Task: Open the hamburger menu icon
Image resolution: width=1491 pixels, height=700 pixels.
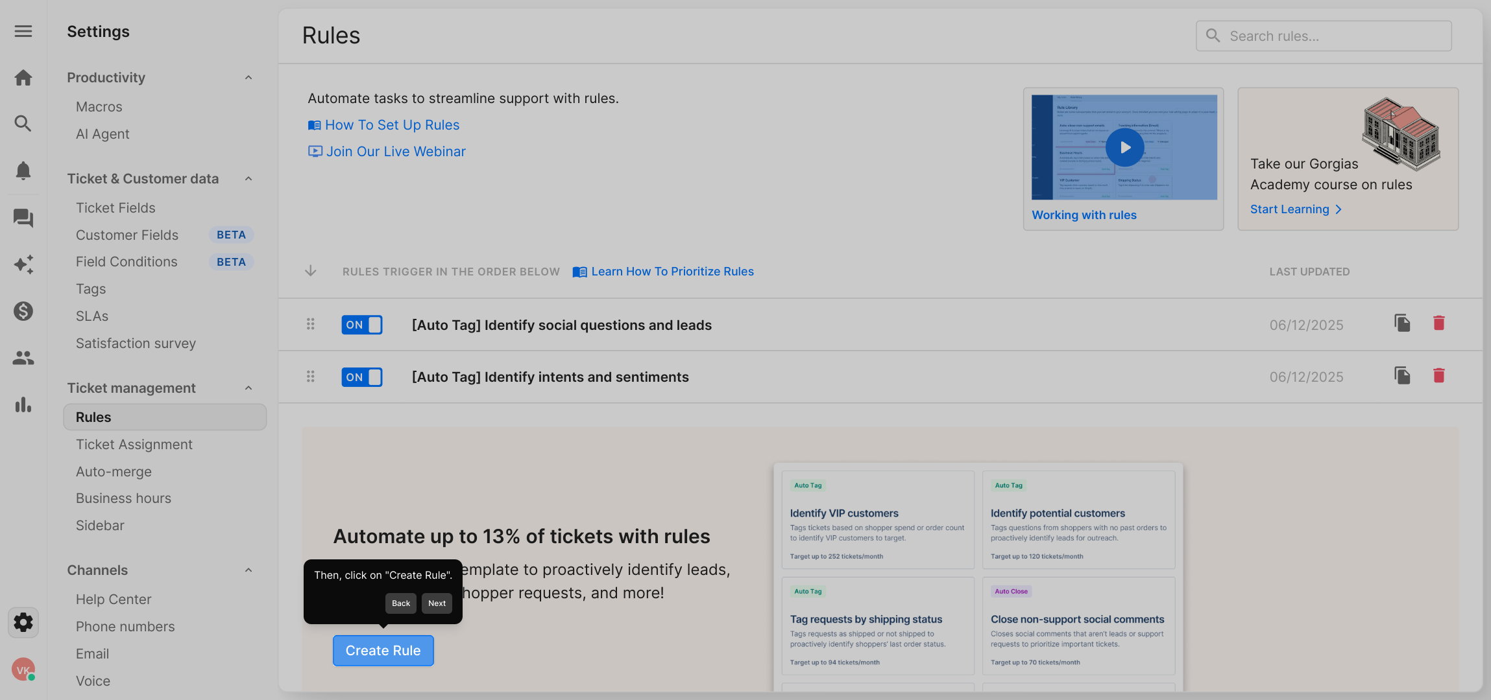Action: [23, 31]
